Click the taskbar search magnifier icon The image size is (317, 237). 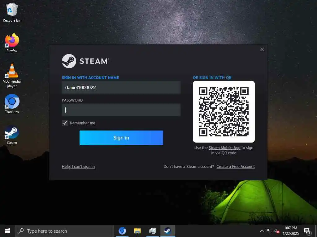click(x=21, y=231)
